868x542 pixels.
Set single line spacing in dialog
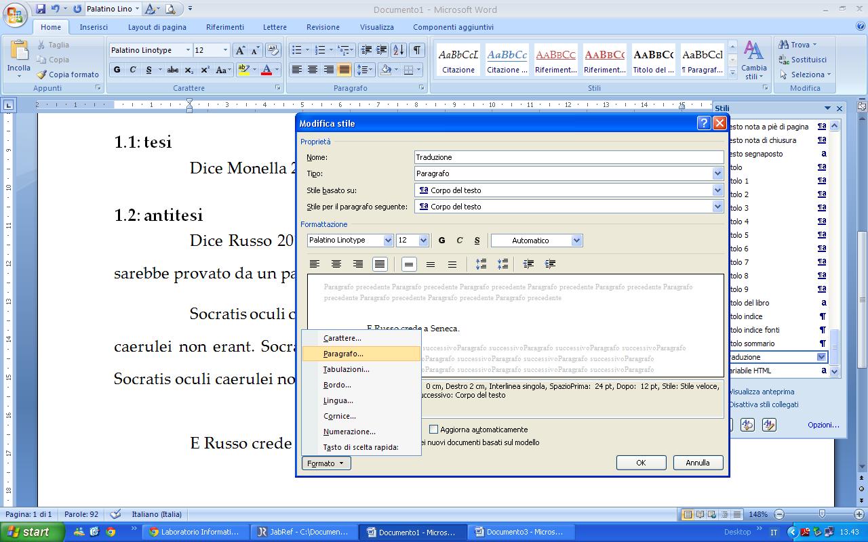409,264
